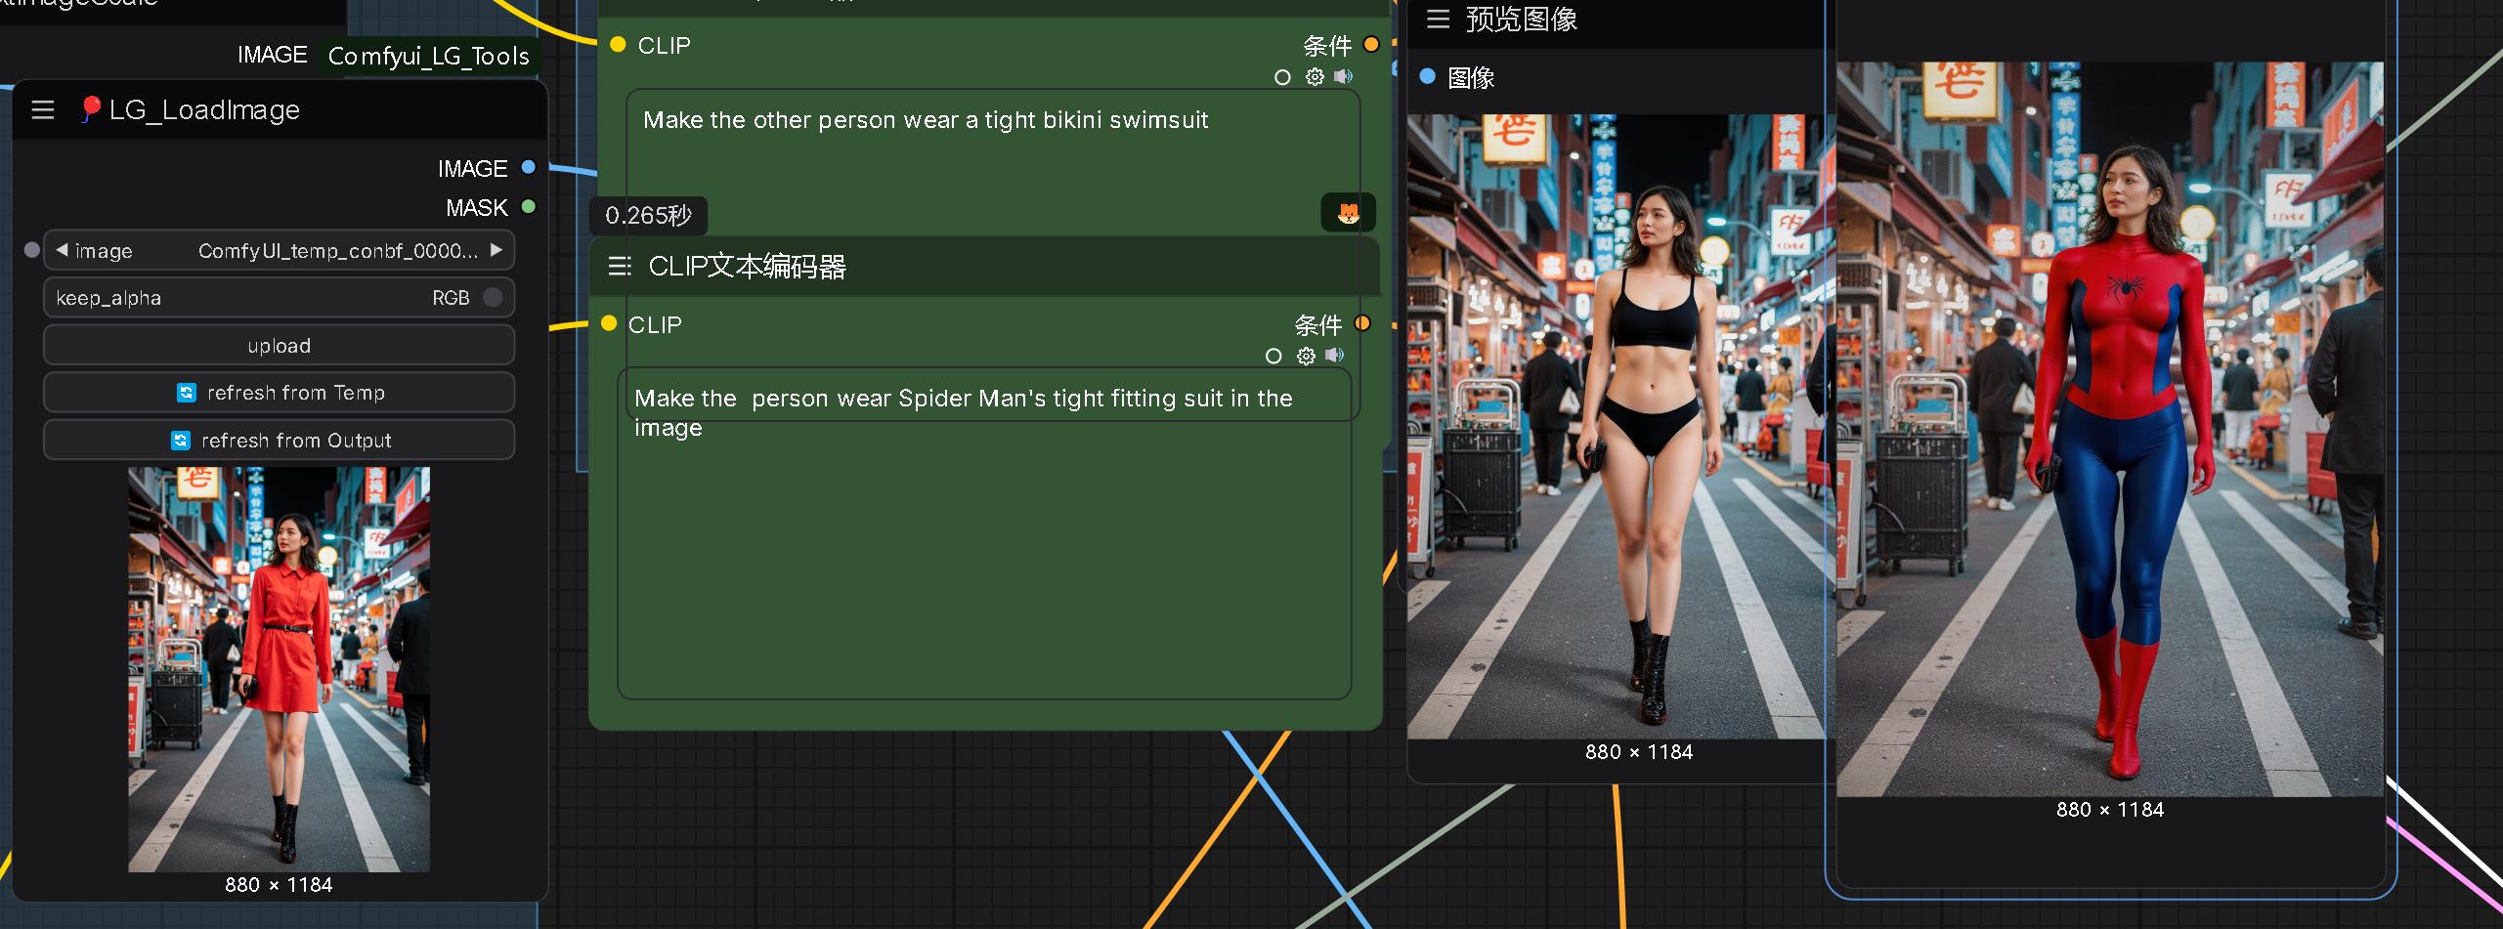Toggle the circle indicator above the Spider Man prompt
2503x929 pixels.
tap(1273, 357)
